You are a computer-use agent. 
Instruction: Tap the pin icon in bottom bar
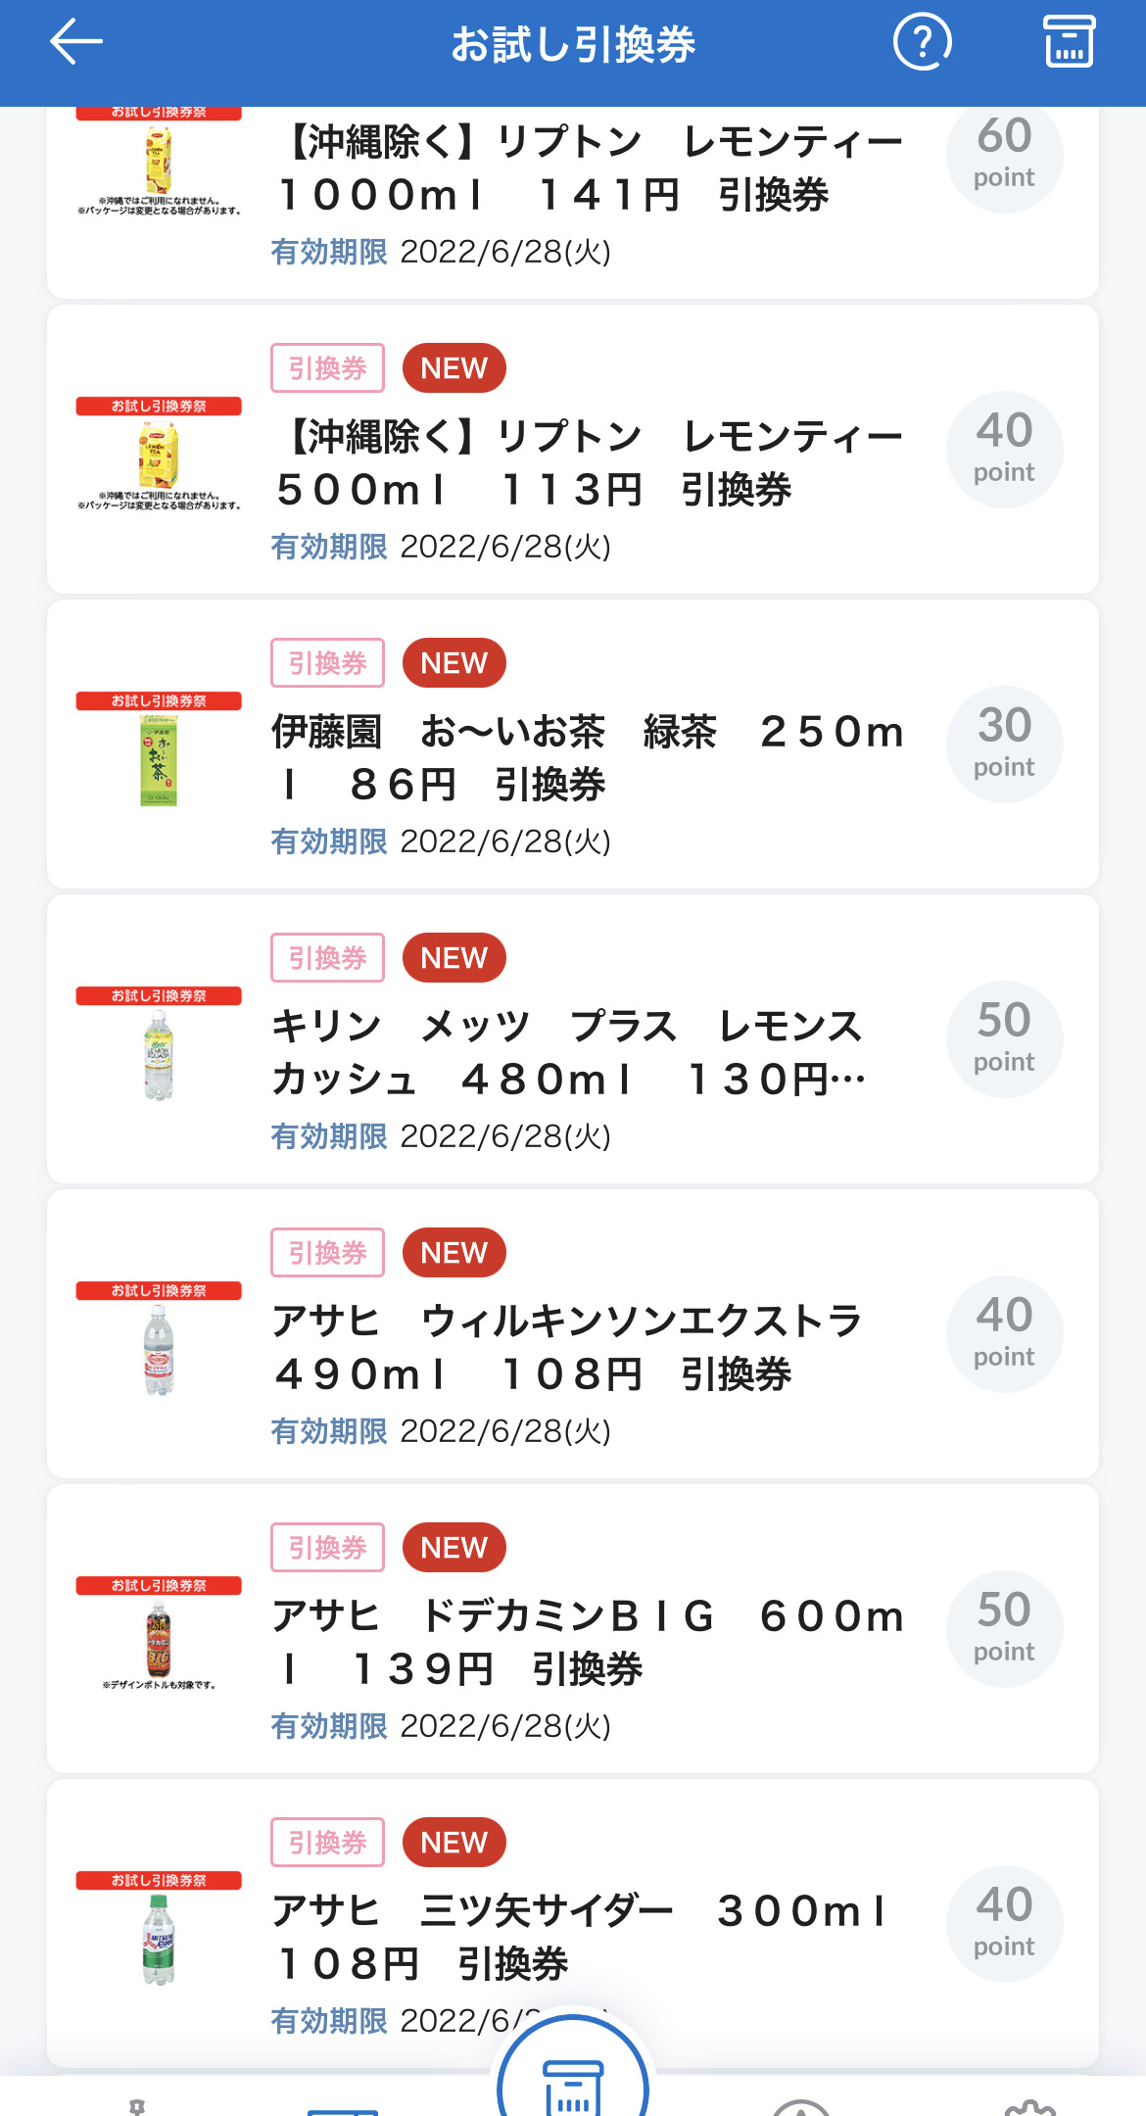[x=137, y=2106]
